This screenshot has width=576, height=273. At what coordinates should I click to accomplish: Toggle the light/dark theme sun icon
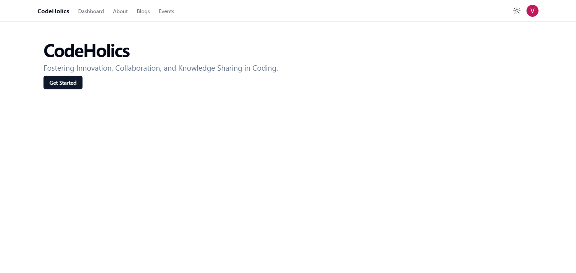pyautogui.click(x=517, y=11)
